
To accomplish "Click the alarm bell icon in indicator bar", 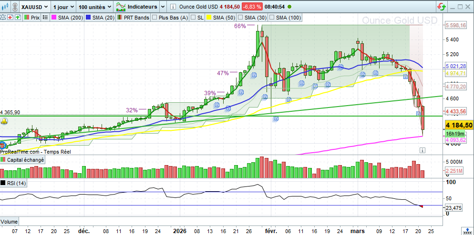I will click(x=3, y=18).
